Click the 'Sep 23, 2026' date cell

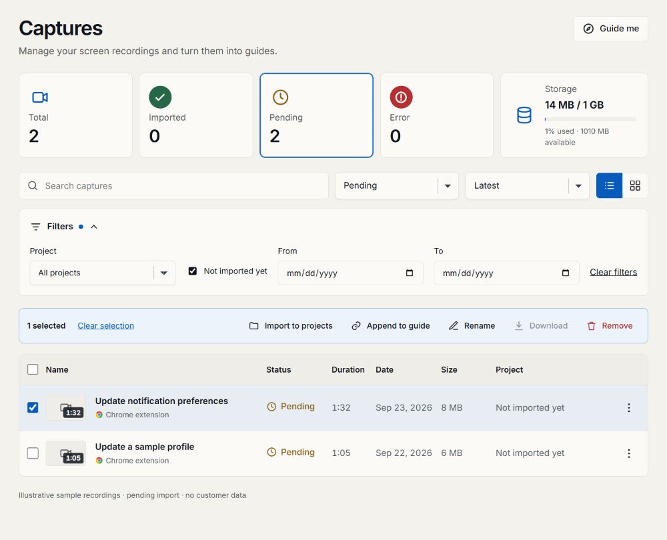coord(404,408)
